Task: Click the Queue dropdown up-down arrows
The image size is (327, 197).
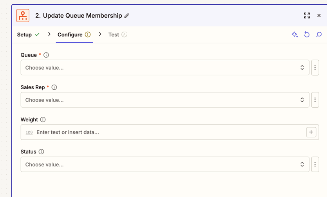Action: (x=302, y=67)
